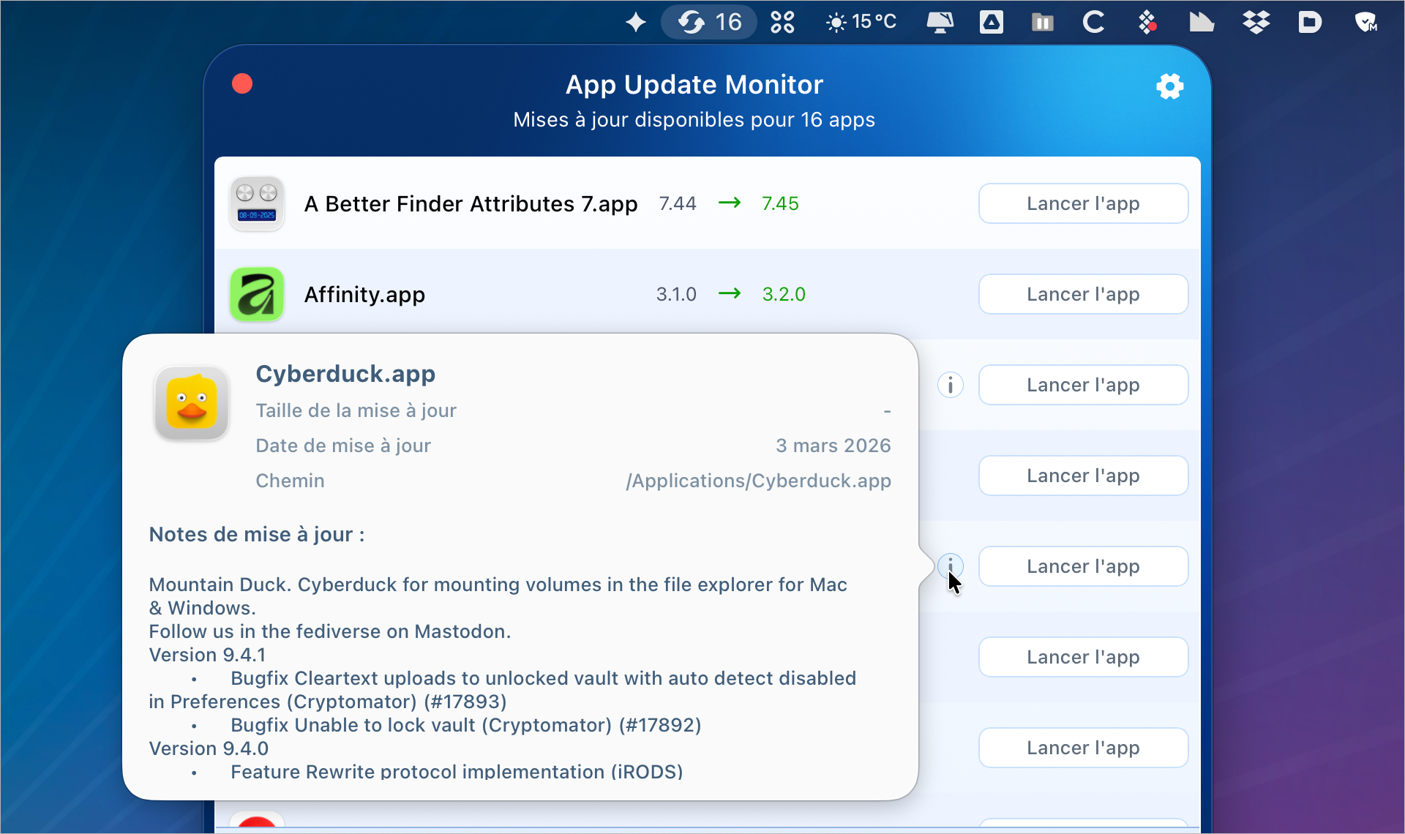Click the Version 9.4.0 line
The height and width of the screenshot is (834, 1405).
(209, 748)
